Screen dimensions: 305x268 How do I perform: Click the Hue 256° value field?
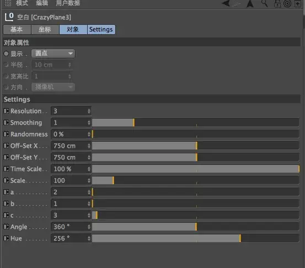71,238
